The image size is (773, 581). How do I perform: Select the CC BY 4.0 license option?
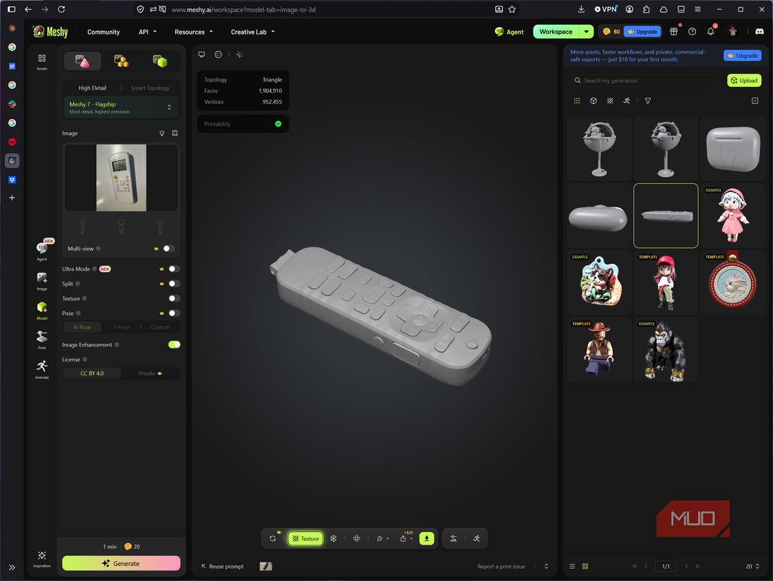(x=92, y=373)
